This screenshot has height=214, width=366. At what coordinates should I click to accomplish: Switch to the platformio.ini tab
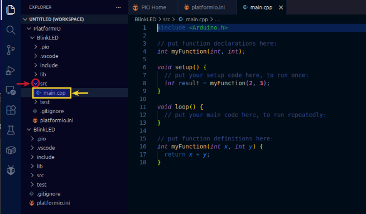tap(208, 7)
